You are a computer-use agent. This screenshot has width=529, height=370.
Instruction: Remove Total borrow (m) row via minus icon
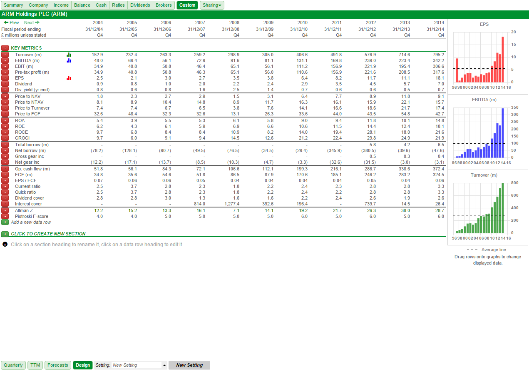tap(5, 145)
